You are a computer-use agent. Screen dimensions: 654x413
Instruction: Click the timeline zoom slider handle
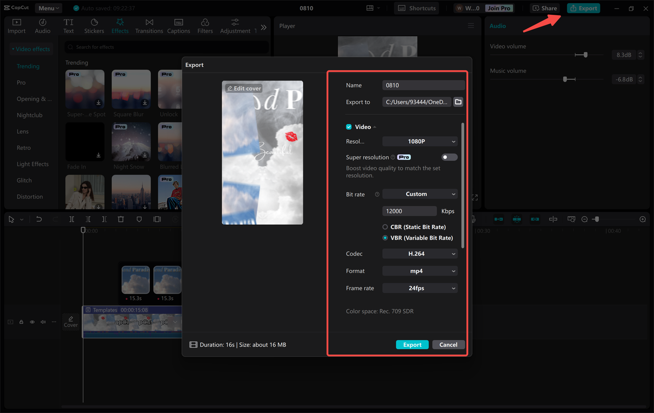coord(596,219)
